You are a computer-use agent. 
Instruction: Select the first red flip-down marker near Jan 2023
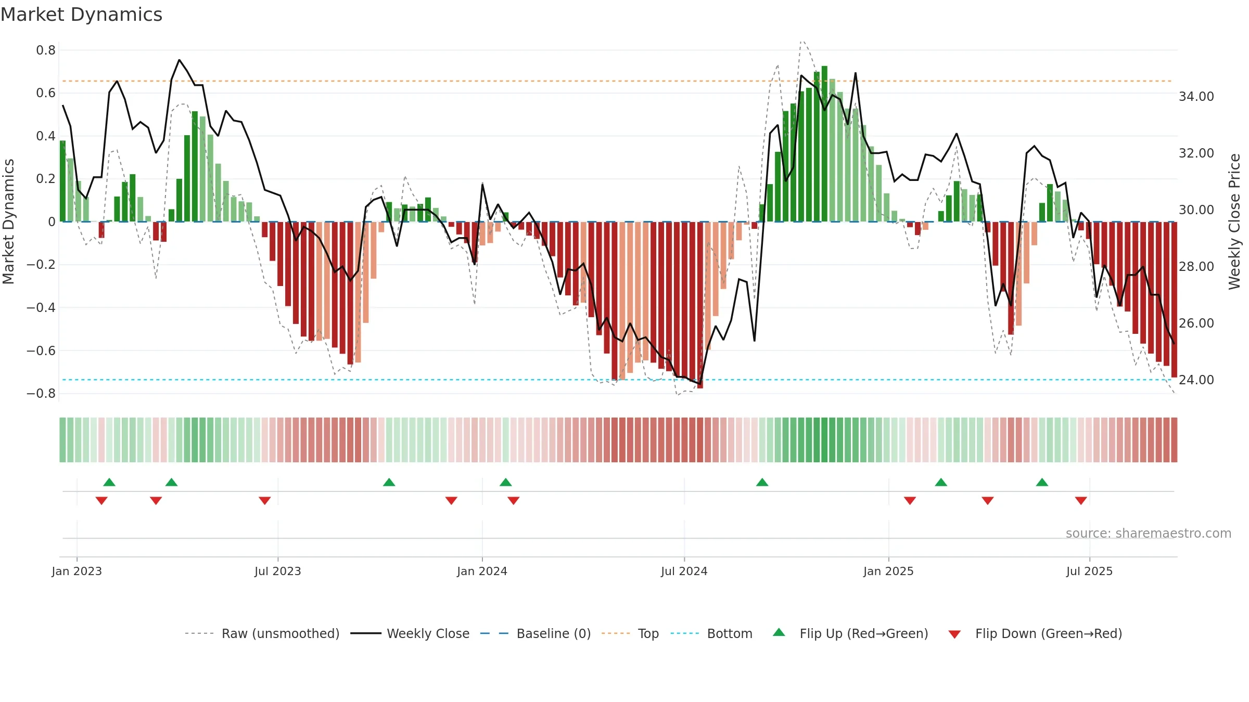tap(101, 501)
